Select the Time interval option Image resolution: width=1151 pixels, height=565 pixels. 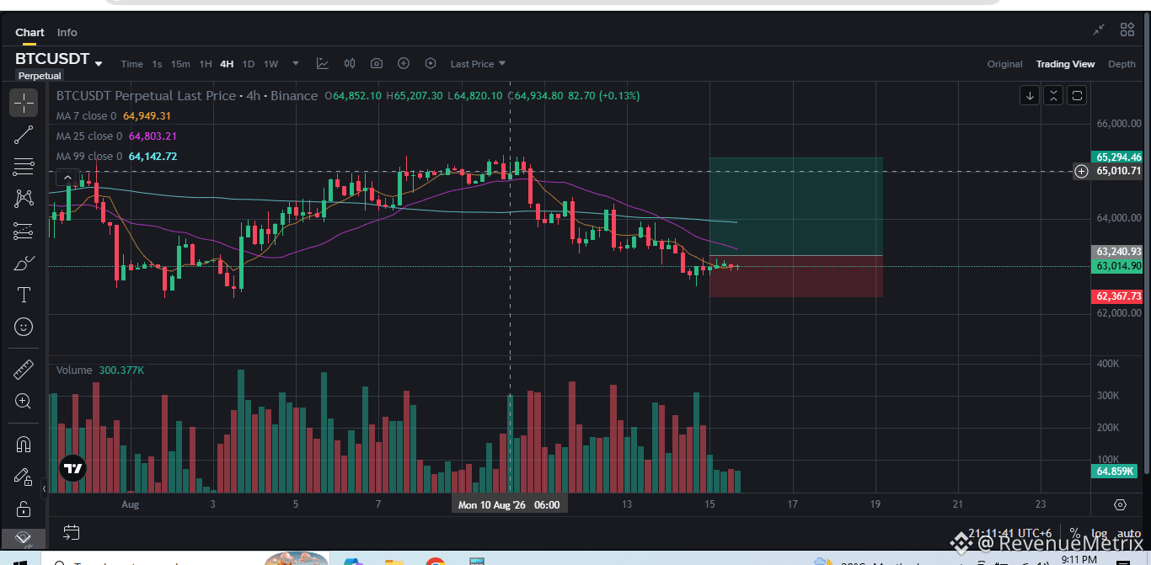(x=132, y=64)
